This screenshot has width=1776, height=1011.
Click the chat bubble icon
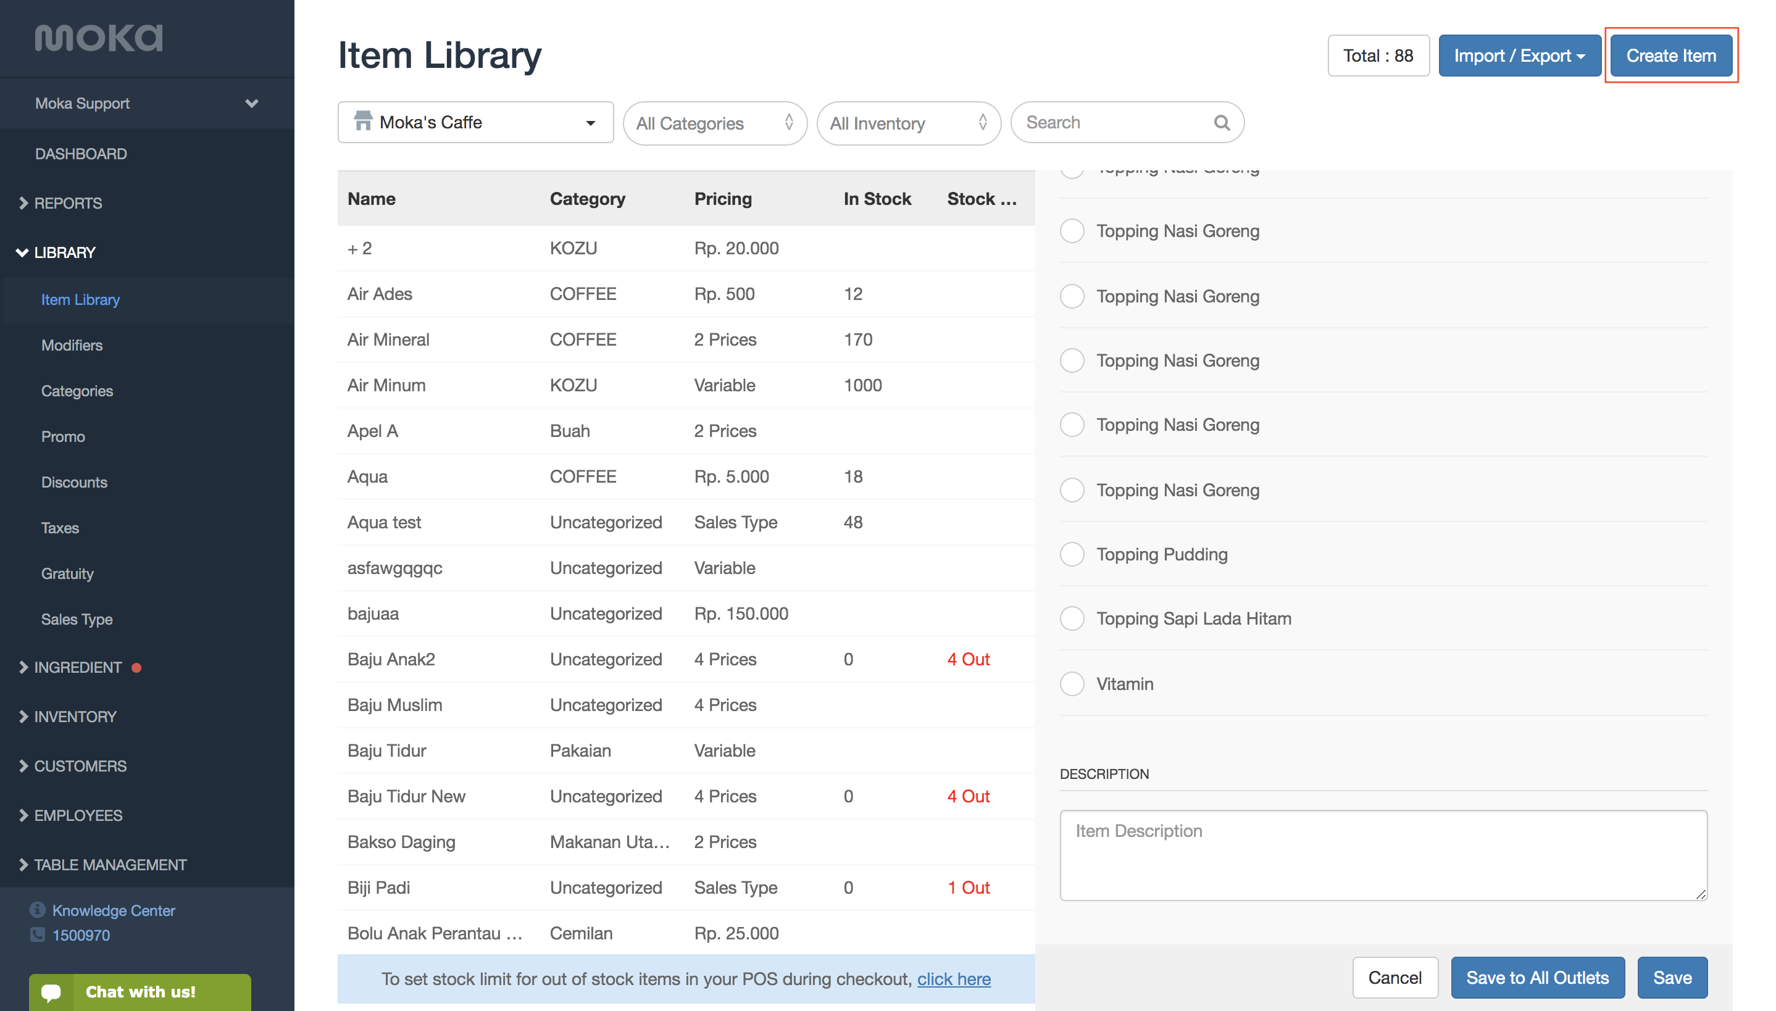click(x=51, y=991)
